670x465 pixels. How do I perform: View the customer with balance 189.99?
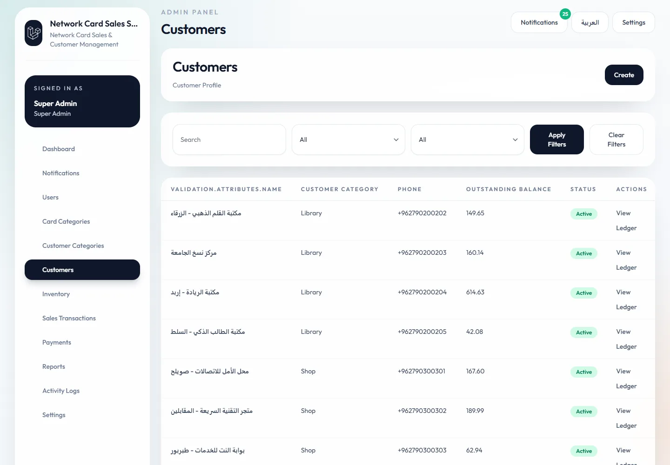[623, 411]
